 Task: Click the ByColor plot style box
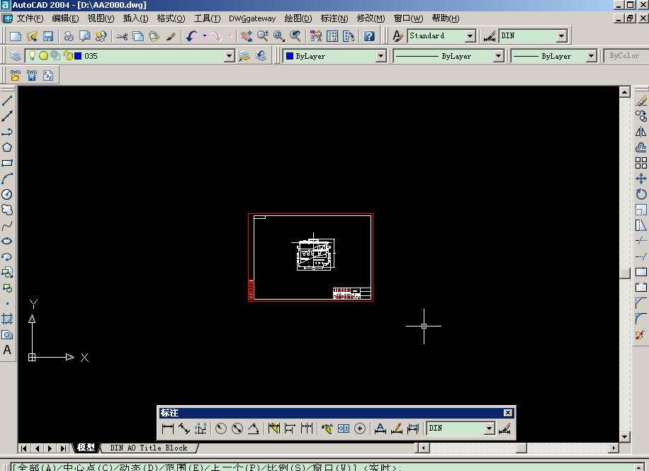tap(625, 55)
